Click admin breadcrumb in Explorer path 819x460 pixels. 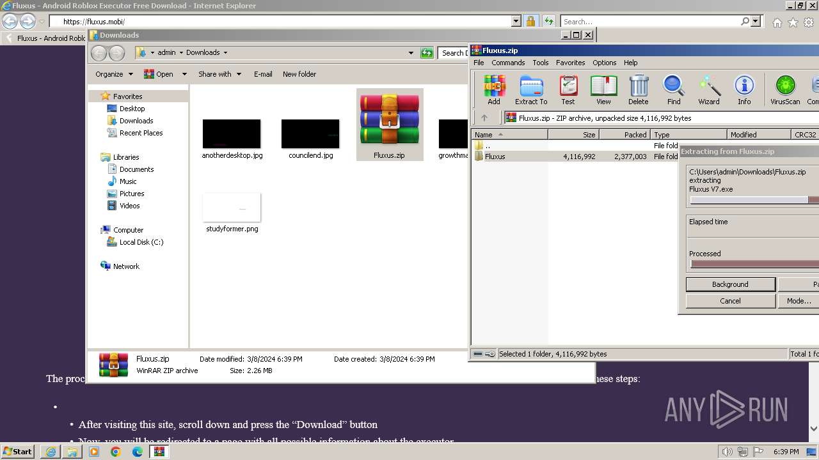166,53
